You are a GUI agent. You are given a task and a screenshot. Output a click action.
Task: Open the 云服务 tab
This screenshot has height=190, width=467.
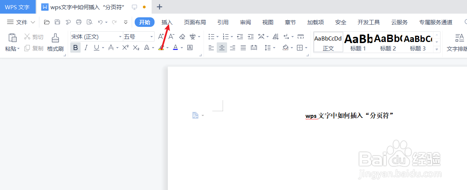click(399, 22)
